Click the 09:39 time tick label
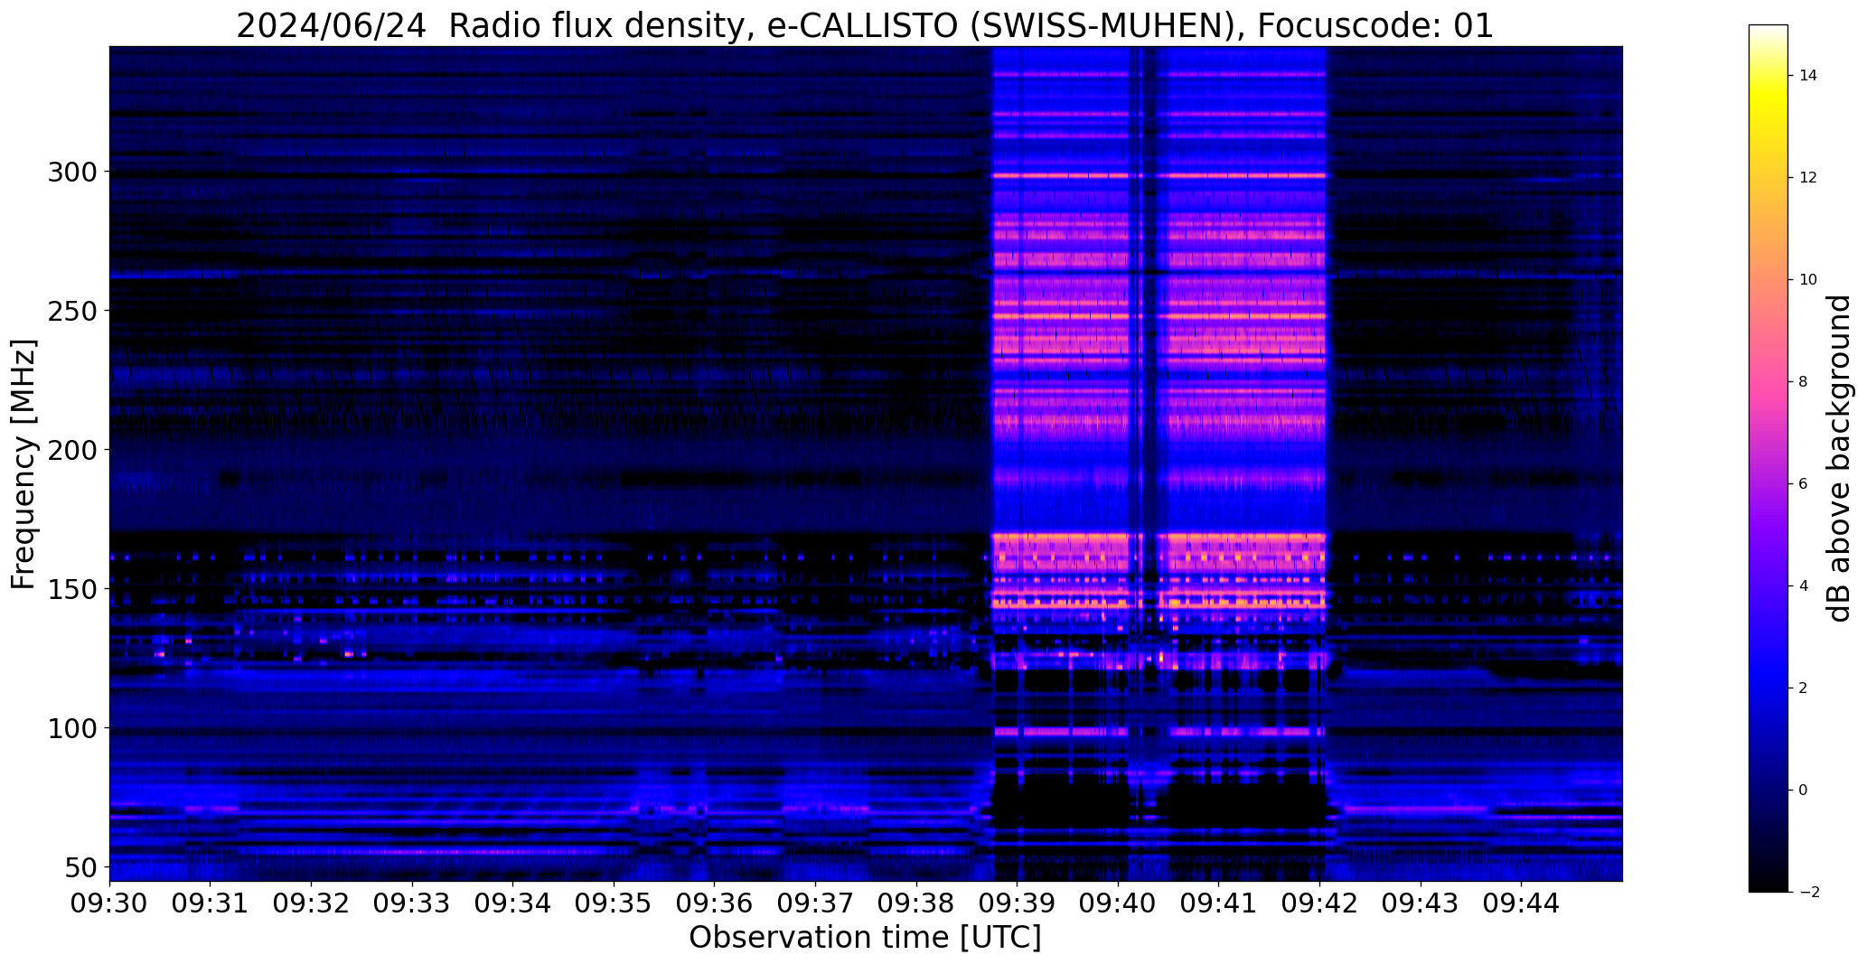This screenshot has width=1867, height=964. pos(1018,903)
